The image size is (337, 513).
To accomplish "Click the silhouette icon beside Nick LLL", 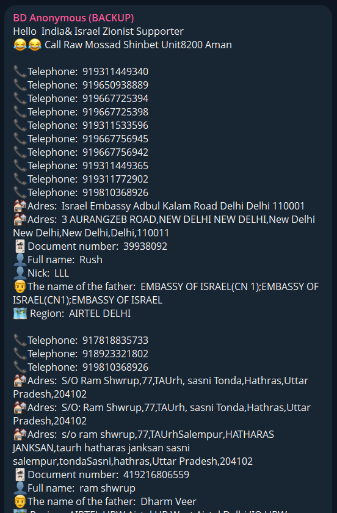I will pos(20,273).
